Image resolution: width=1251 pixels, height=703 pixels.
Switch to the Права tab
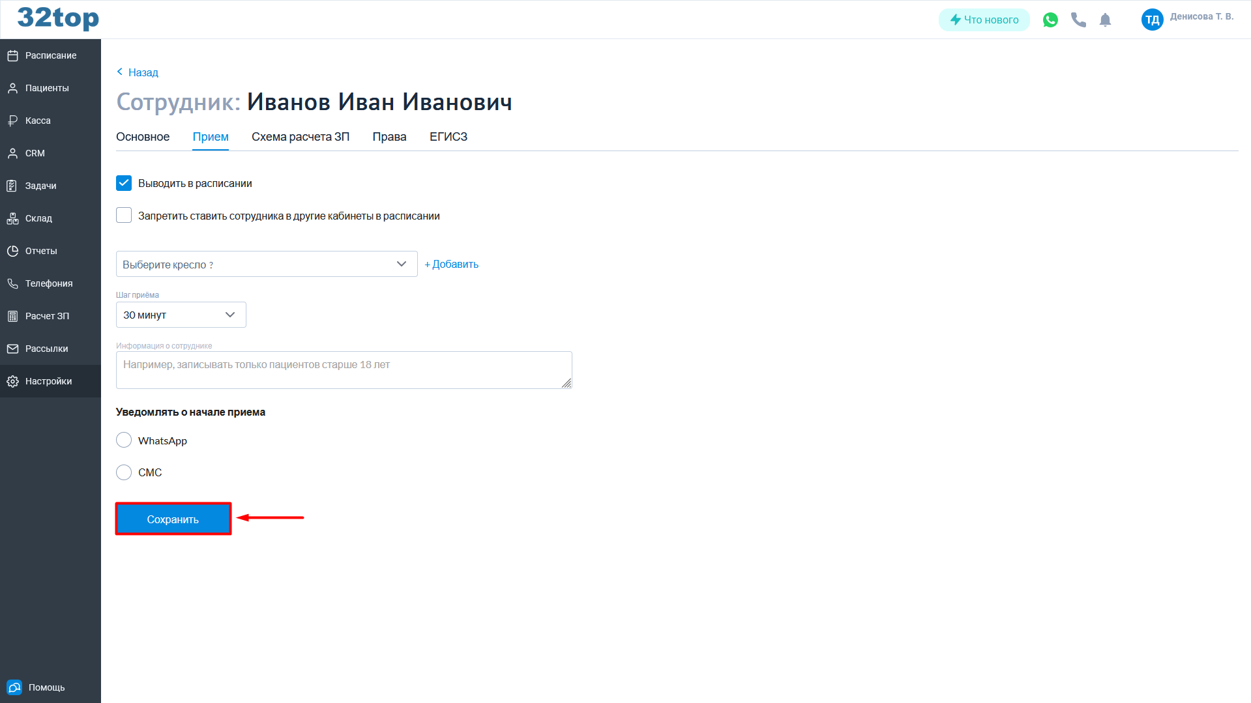click(x=389, y=137)
